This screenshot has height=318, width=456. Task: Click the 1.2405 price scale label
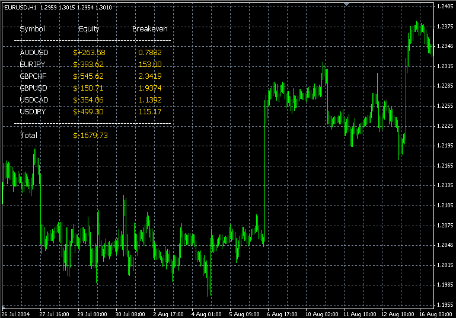click(445, 7)
